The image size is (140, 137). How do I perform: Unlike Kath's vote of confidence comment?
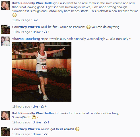[x=37, y=122]
